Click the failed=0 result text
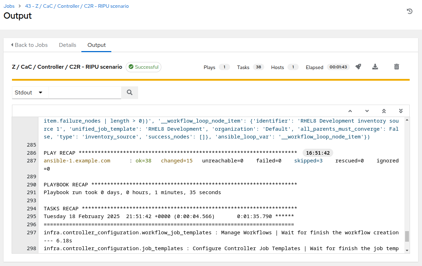The height and width of the screenshot is (266, 422). tap(269, 161)
